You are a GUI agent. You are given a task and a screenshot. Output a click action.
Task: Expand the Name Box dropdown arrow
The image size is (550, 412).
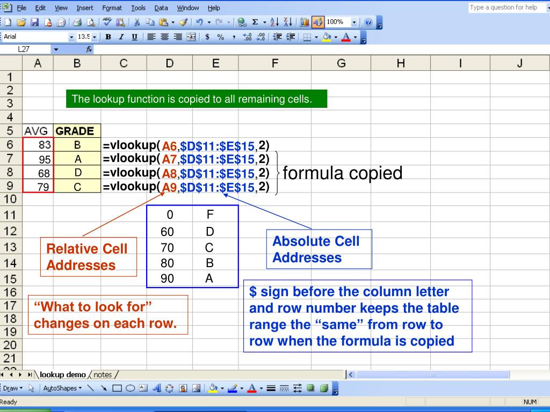point(56,50)
